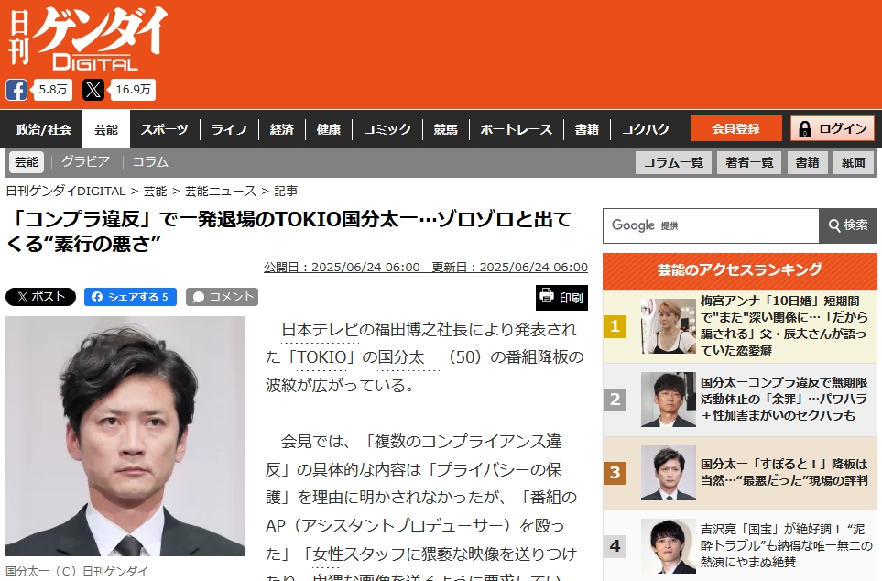Click the 日本テレビ keyword link

tap(320, 330)
